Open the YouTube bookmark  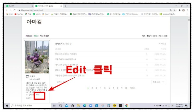[x=19, y=14]
